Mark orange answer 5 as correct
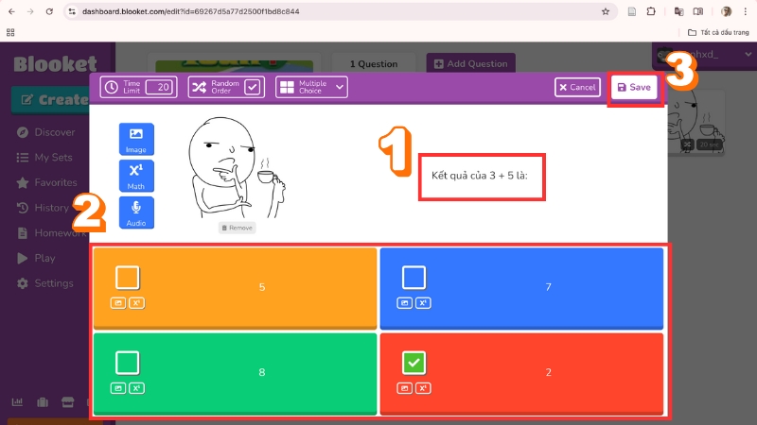Image resolution: width=757 pixels, height=425 pixels. coord(128,278)
